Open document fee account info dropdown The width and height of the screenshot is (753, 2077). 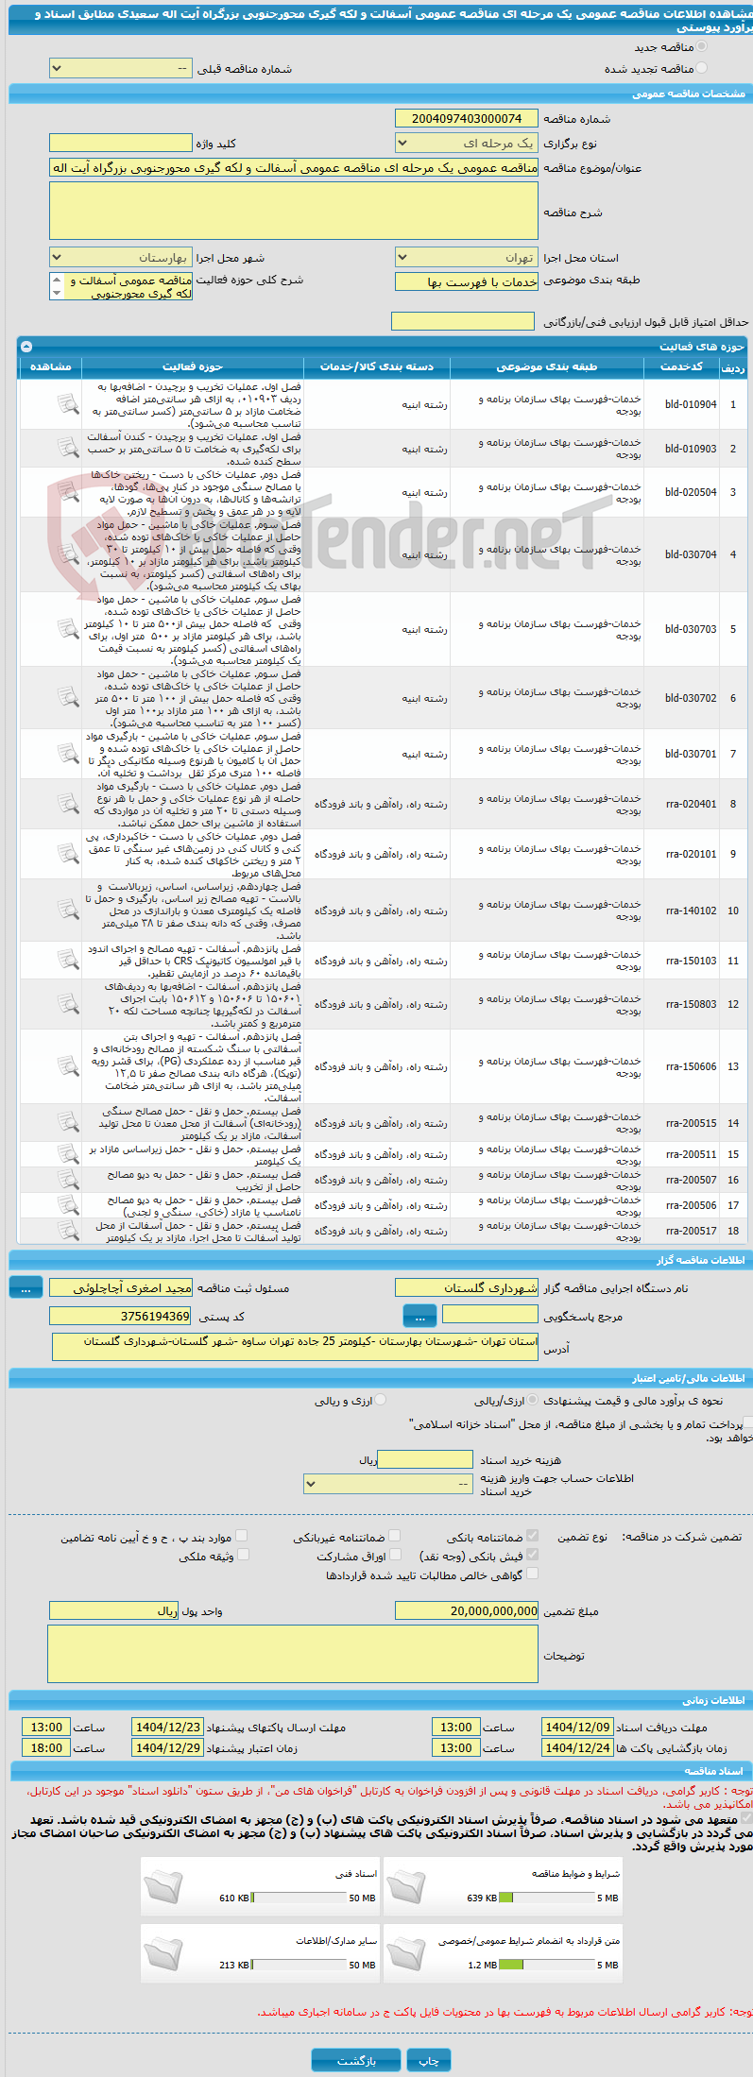[388, 1484]
